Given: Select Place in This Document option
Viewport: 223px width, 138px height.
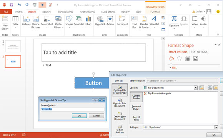Looking at the screenshot, I should pyautogui.click(x=120, y=103).
